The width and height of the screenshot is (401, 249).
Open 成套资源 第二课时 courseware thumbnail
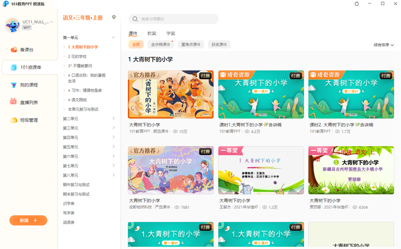point(351,94)
